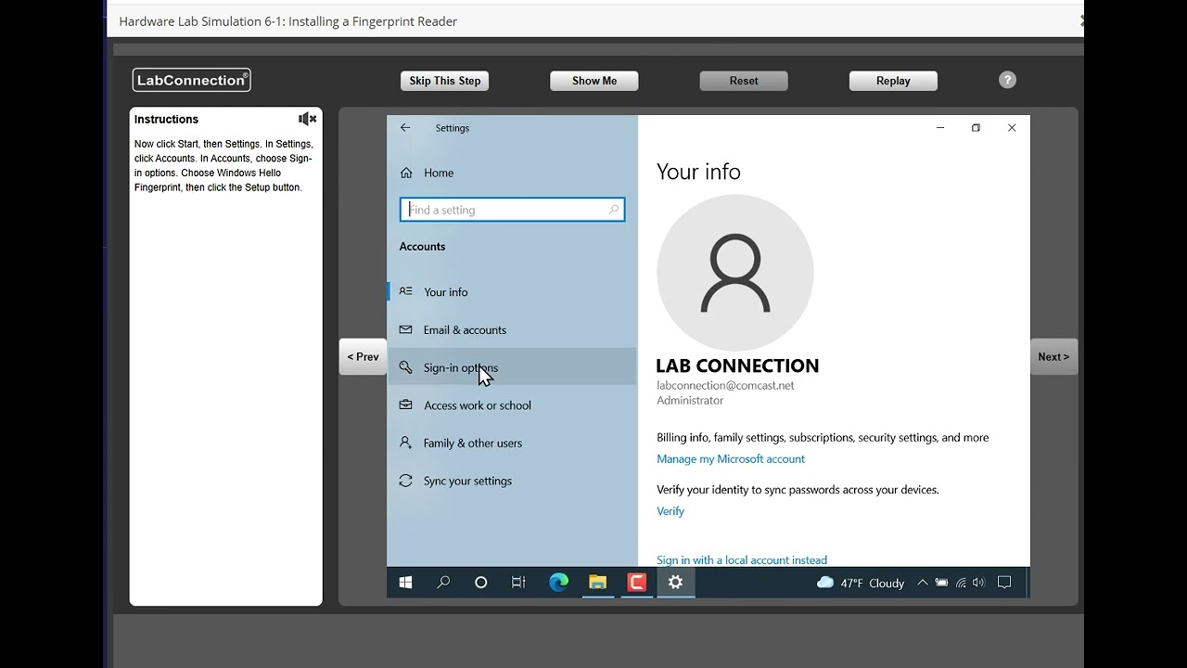Advance with the Next button
The width and height of the screenshot is (1187, 668).
[x=1053, y=356]
